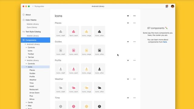Viewport: 194px width, 109px height.
Task: Select the orange Guides icon component
Action: [x=86, y=50]
